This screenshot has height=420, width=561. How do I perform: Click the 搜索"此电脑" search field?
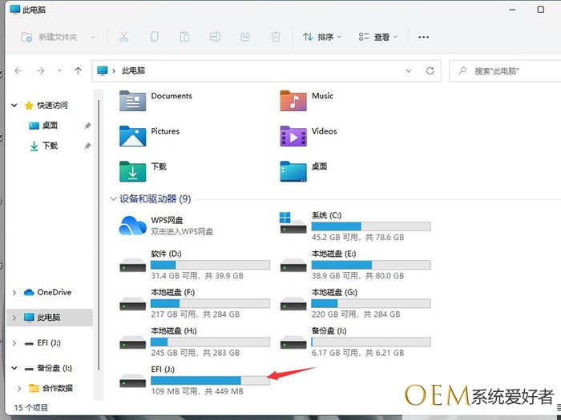click(505, 70)
